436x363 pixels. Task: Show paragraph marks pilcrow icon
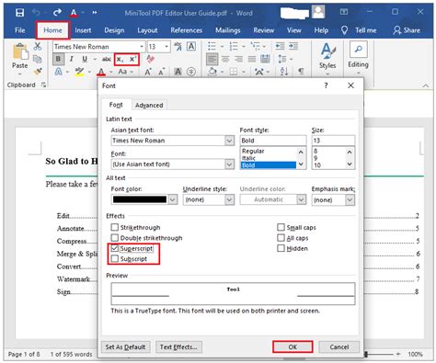pos(301,72)
